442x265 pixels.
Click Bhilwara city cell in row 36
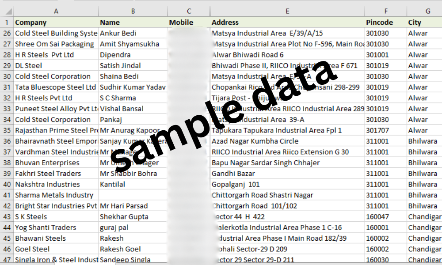(424, 141)
